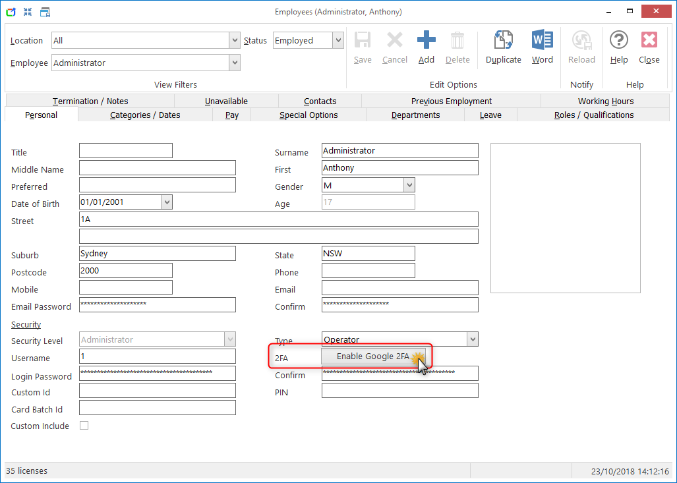Open the Date of Birth date picker
The width and height of the screenshot is (677, 483).
click(x=167, y=202)
